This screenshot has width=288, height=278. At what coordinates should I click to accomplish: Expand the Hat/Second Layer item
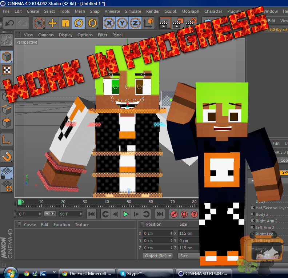253,208
